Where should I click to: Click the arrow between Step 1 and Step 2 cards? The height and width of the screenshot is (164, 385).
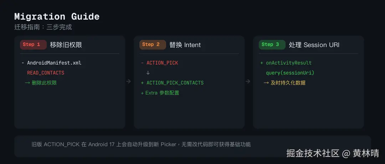[129, 82]
